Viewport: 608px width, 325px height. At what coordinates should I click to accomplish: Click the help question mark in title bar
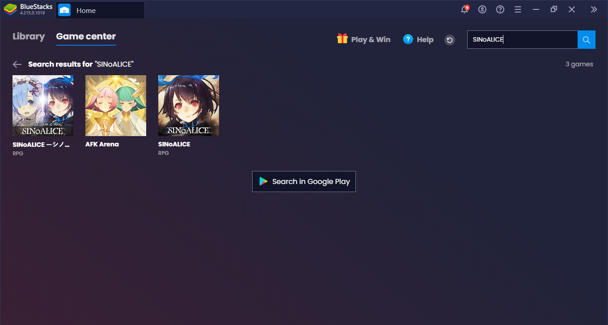pos(500,9)
